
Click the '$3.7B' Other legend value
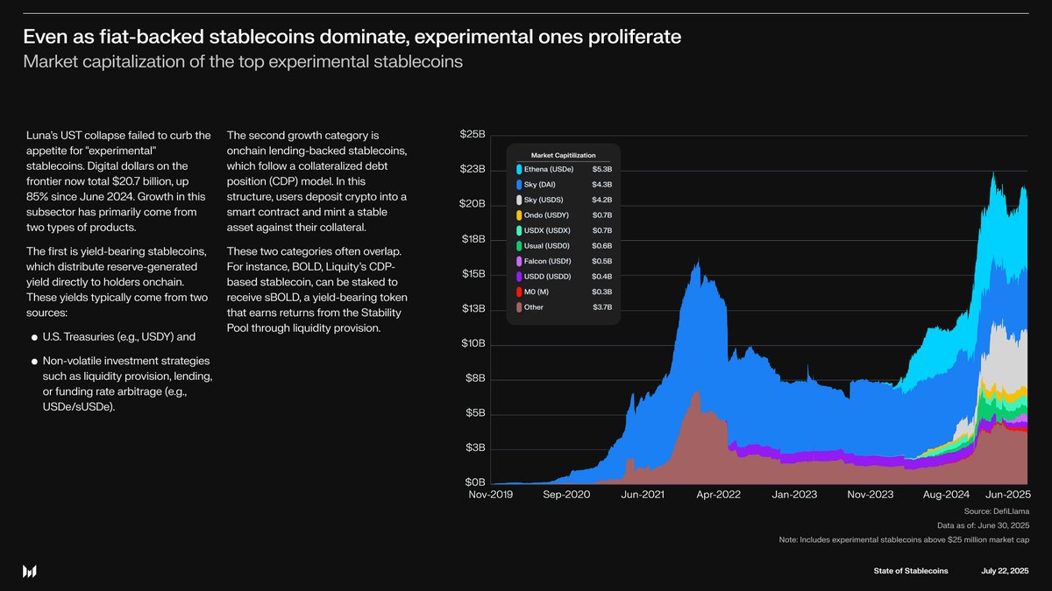click(x=601, y=307)
